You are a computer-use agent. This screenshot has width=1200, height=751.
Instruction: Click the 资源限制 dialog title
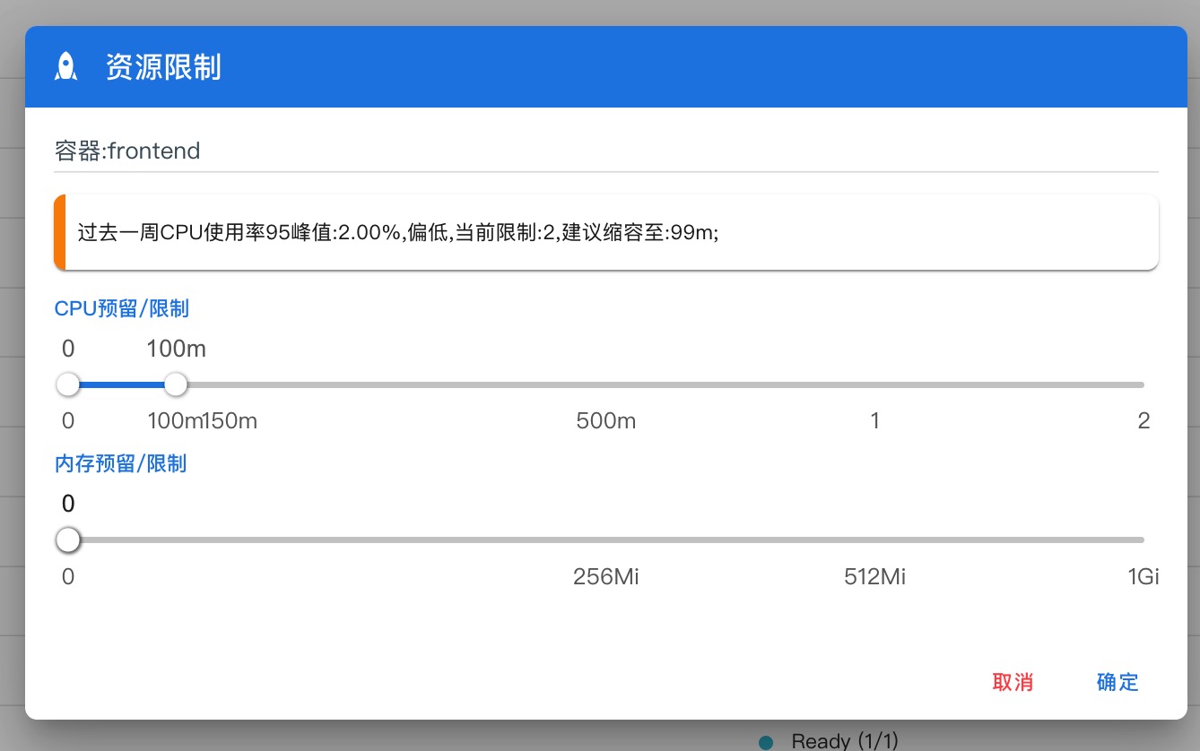pos(163,67)
